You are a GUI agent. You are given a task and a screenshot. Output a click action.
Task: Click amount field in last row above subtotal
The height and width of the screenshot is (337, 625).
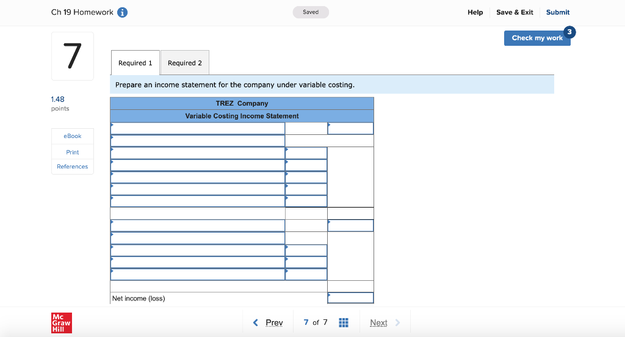[x=306, y=274]
